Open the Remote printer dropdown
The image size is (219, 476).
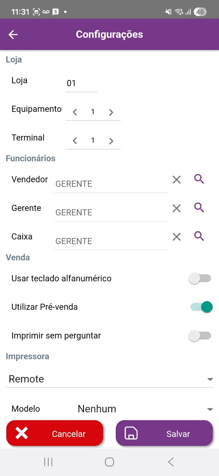click(x=109, y=379)
